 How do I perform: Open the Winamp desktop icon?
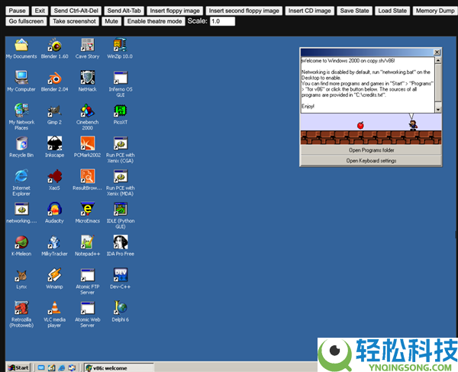click(55, 275)
